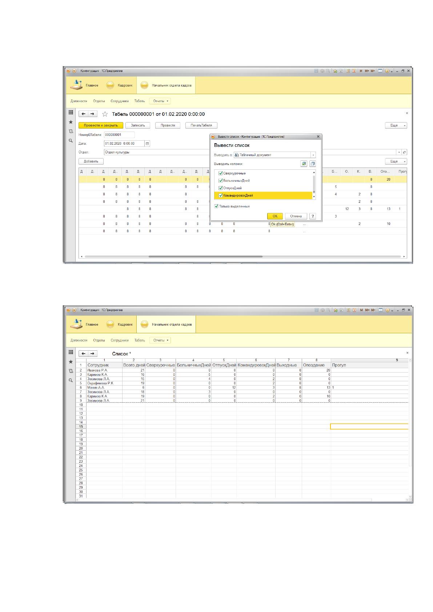Toggle the Только выделенные checkbox
Screen dimensions: 433x612
[217, 206]
